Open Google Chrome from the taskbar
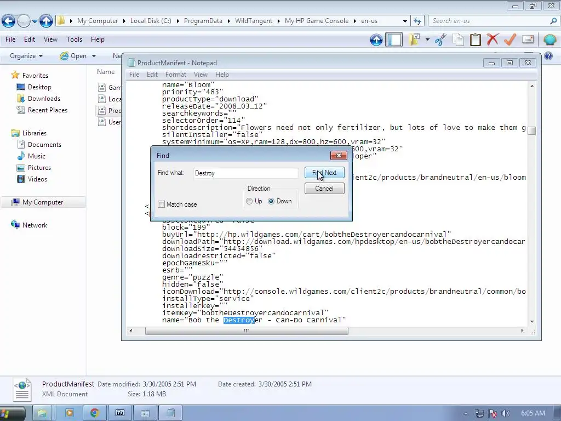 coord(94,413)
